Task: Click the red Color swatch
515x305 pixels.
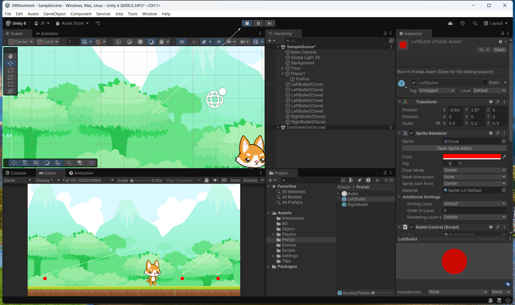Action: (x=472, y=157)
